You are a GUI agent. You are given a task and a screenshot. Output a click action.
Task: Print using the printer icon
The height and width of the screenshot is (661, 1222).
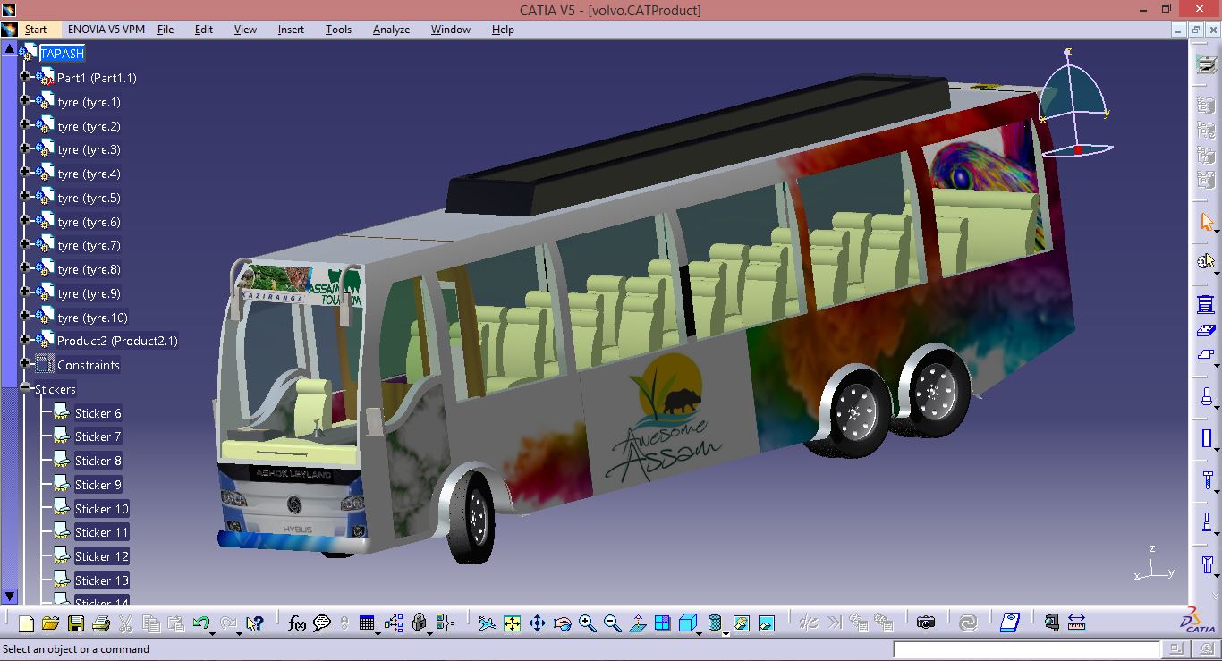(x=101, y=623)
